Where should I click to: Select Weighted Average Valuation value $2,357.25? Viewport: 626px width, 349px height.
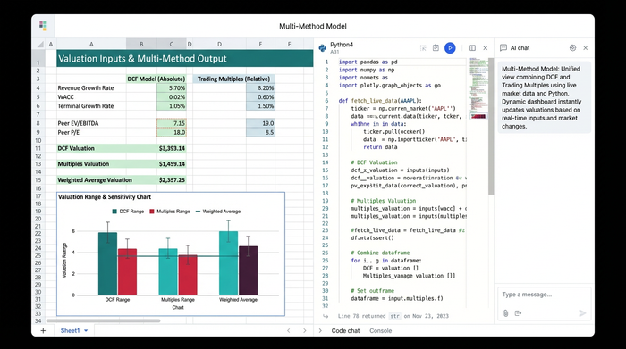172,180
